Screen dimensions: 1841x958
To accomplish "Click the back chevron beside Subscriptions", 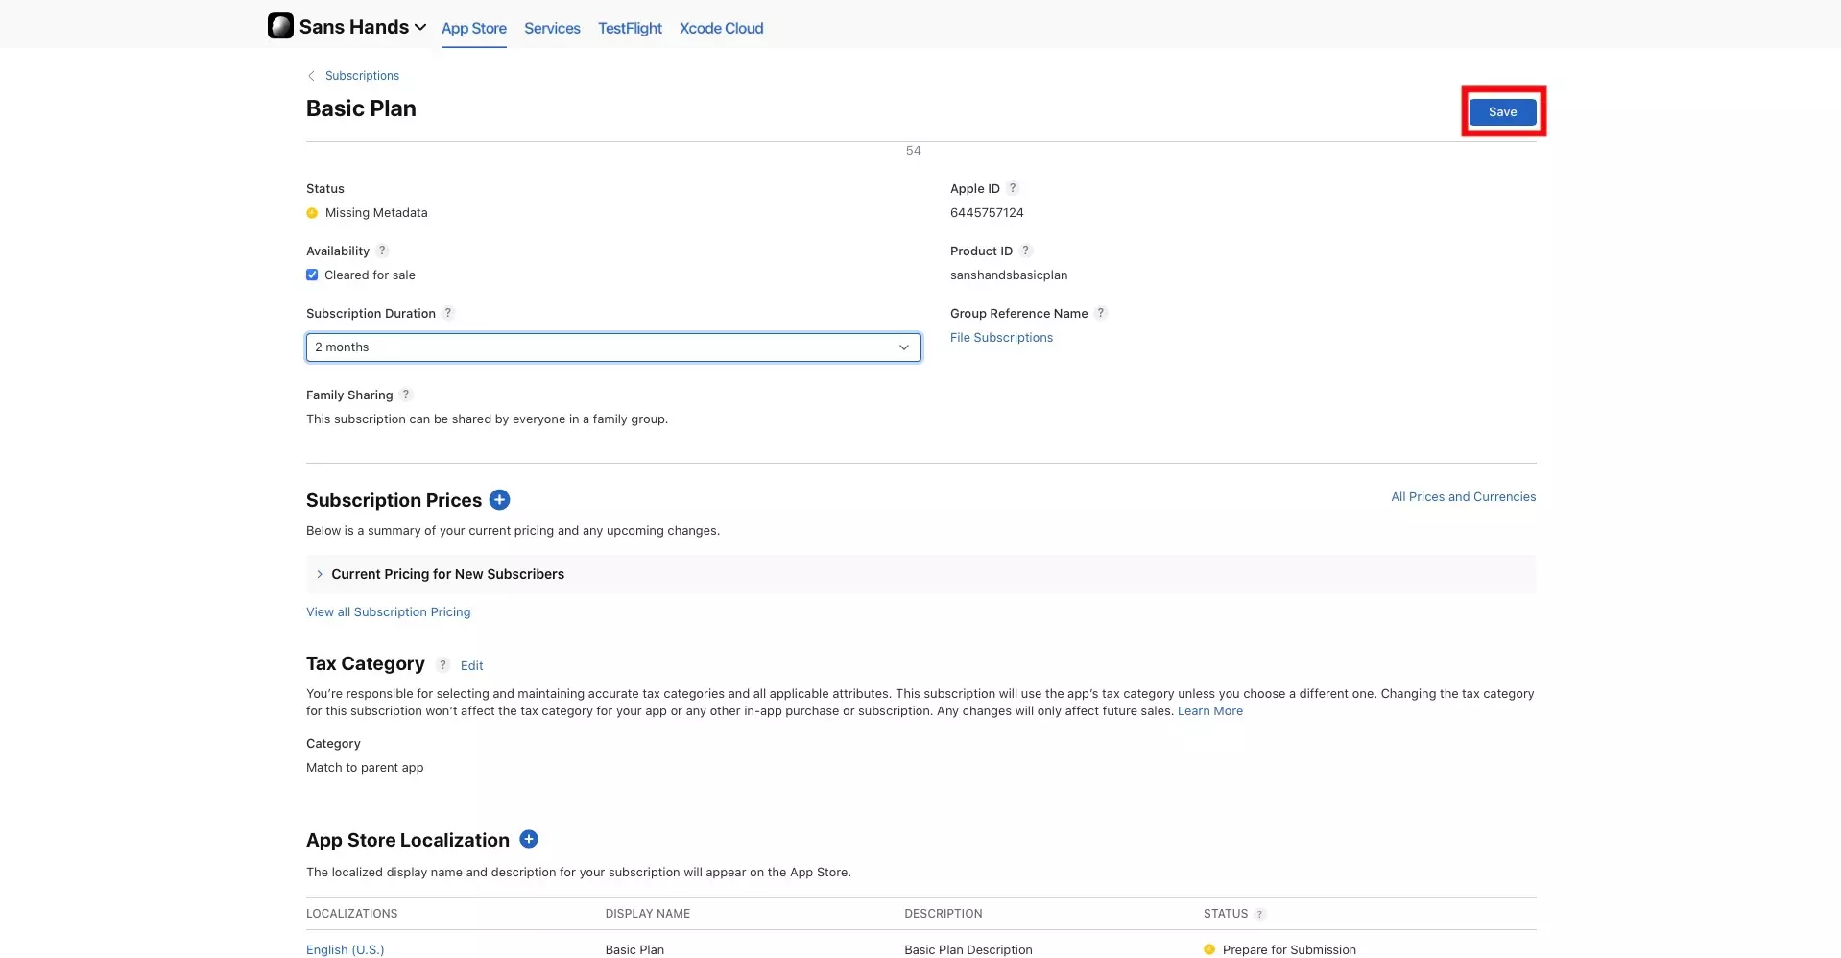I will coord(311,76).
